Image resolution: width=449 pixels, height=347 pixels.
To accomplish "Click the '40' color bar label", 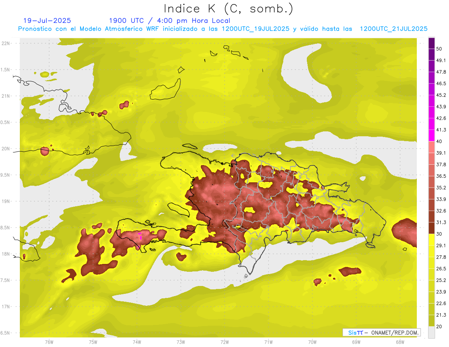I will pos(440,141).
